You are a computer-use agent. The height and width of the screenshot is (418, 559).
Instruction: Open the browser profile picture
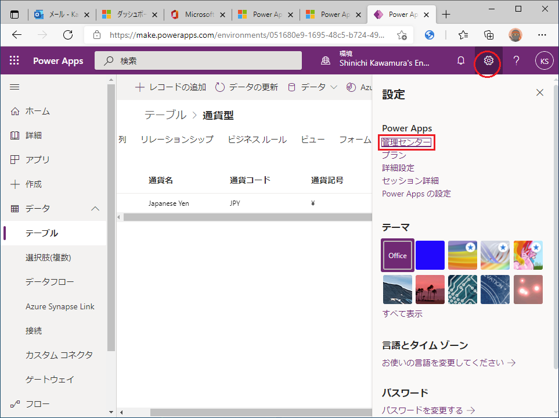click(x=515, y=35)
